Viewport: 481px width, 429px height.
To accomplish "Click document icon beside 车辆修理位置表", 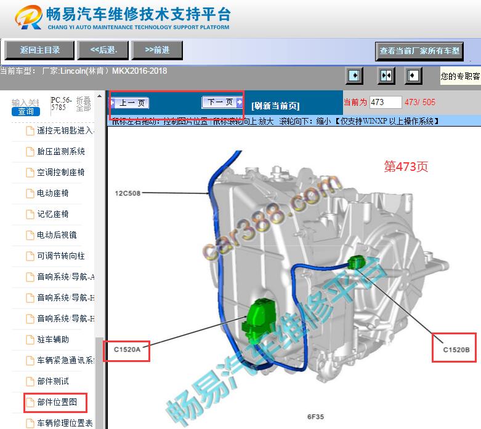I will coord(30,423).
